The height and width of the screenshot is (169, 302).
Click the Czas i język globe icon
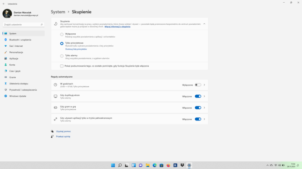tap(5, 71)
